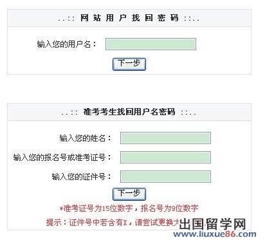Click the red 报名号为9位数字 text
Screen dimensions: 265x240
pyautogui.click(x=169, y=208)
